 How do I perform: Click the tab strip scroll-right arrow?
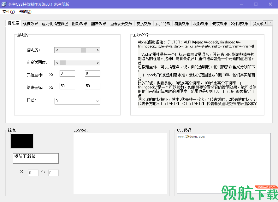[x=270, y=23]
